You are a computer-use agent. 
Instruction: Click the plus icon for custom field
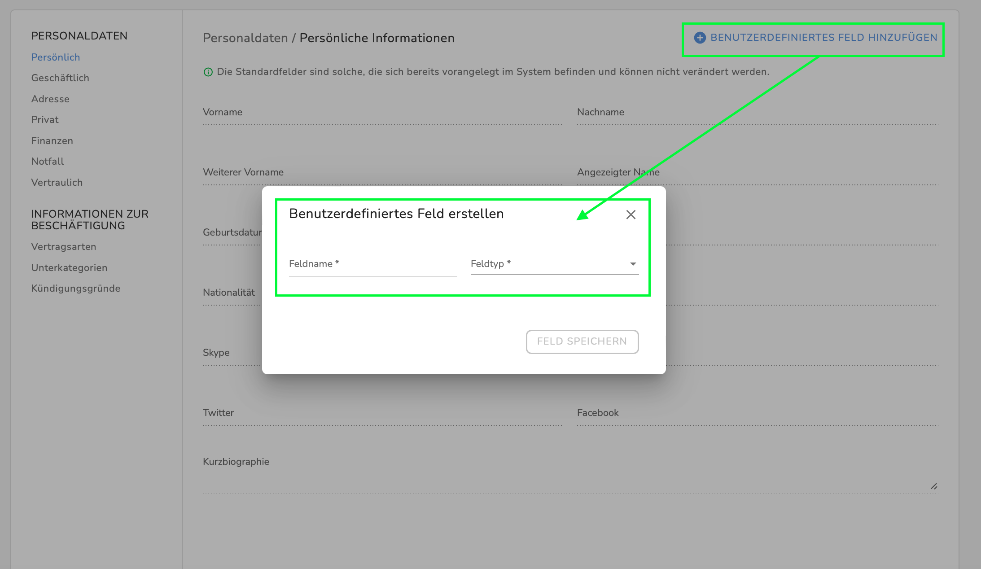pyautogui.click(x=700, y=38)
